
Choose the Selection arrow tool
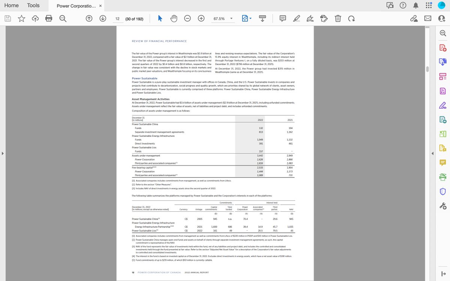pos(160,18)
